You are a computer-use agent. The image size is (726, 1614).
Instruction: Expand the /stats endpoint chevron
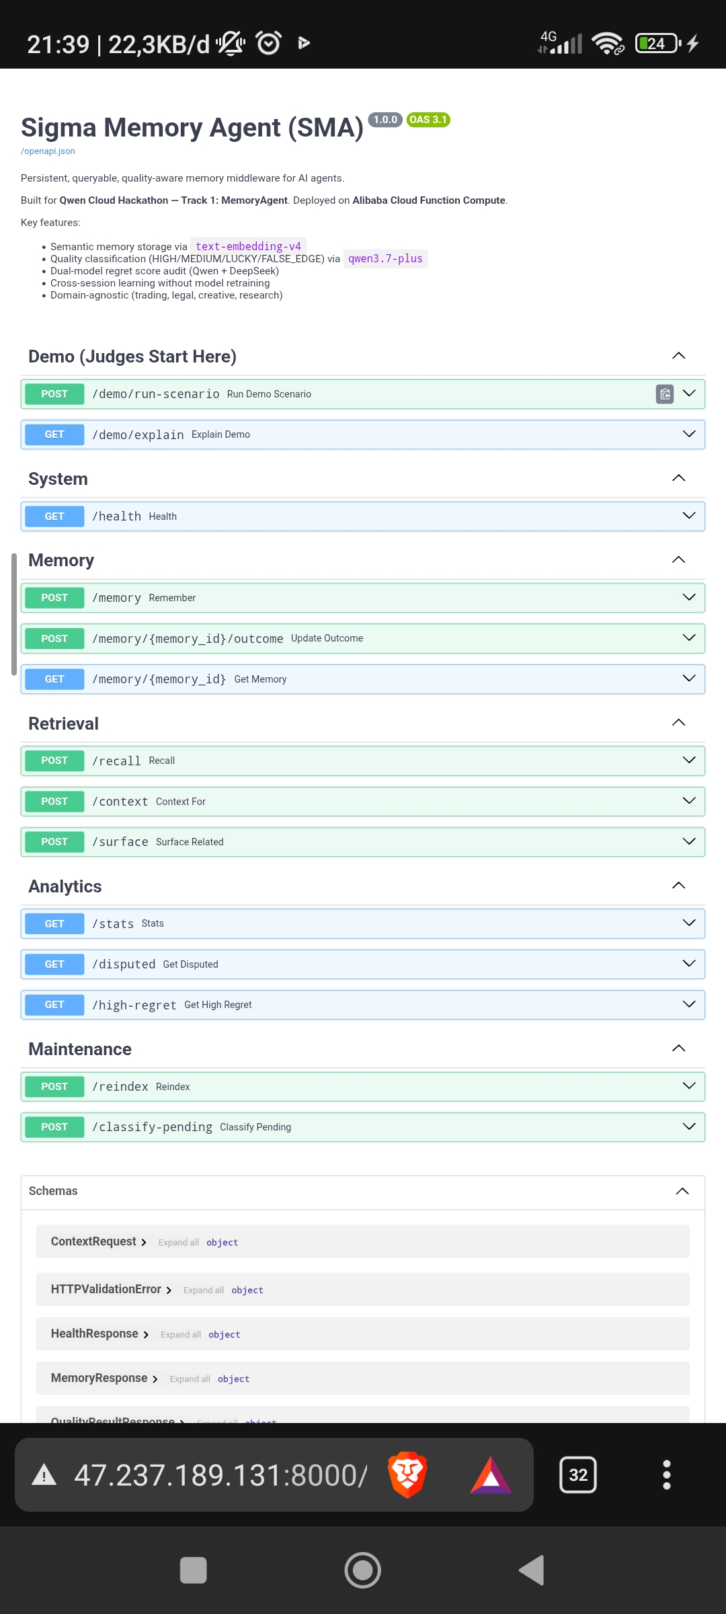coord(689,923)
